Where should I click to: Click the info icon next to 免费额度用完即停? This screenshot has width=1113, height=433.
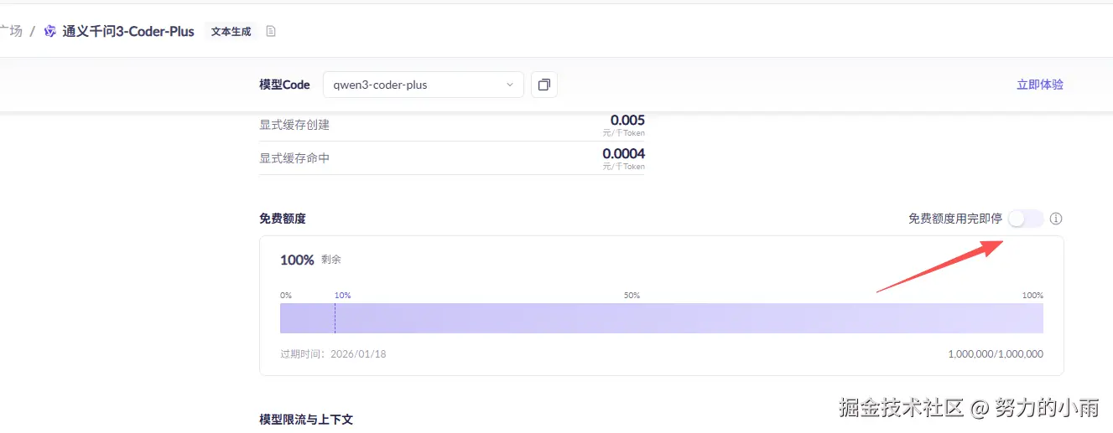tap(1056, 219)
